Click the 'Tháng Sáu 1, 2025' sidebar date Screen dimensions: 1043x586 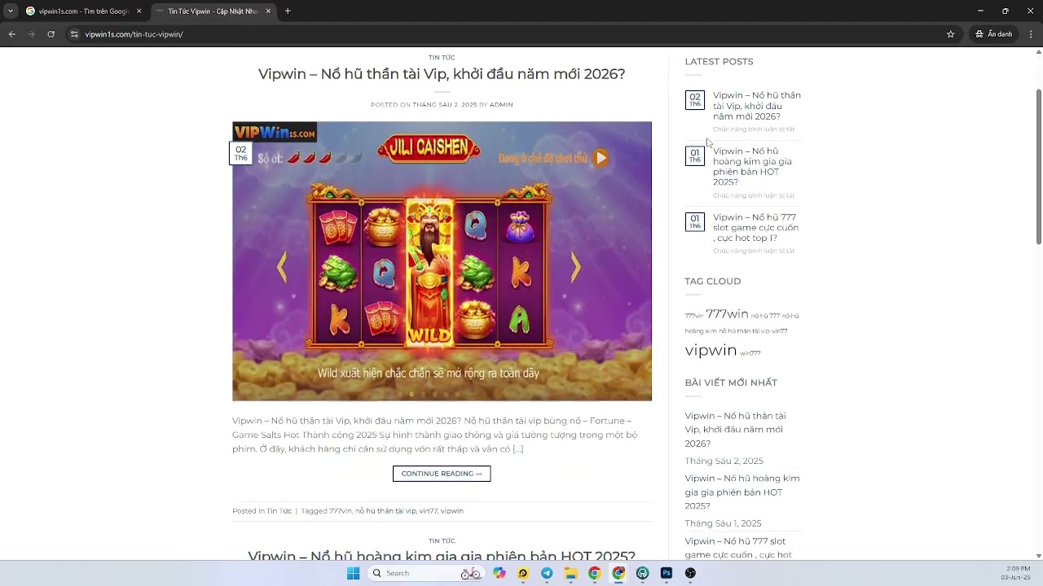724,523
